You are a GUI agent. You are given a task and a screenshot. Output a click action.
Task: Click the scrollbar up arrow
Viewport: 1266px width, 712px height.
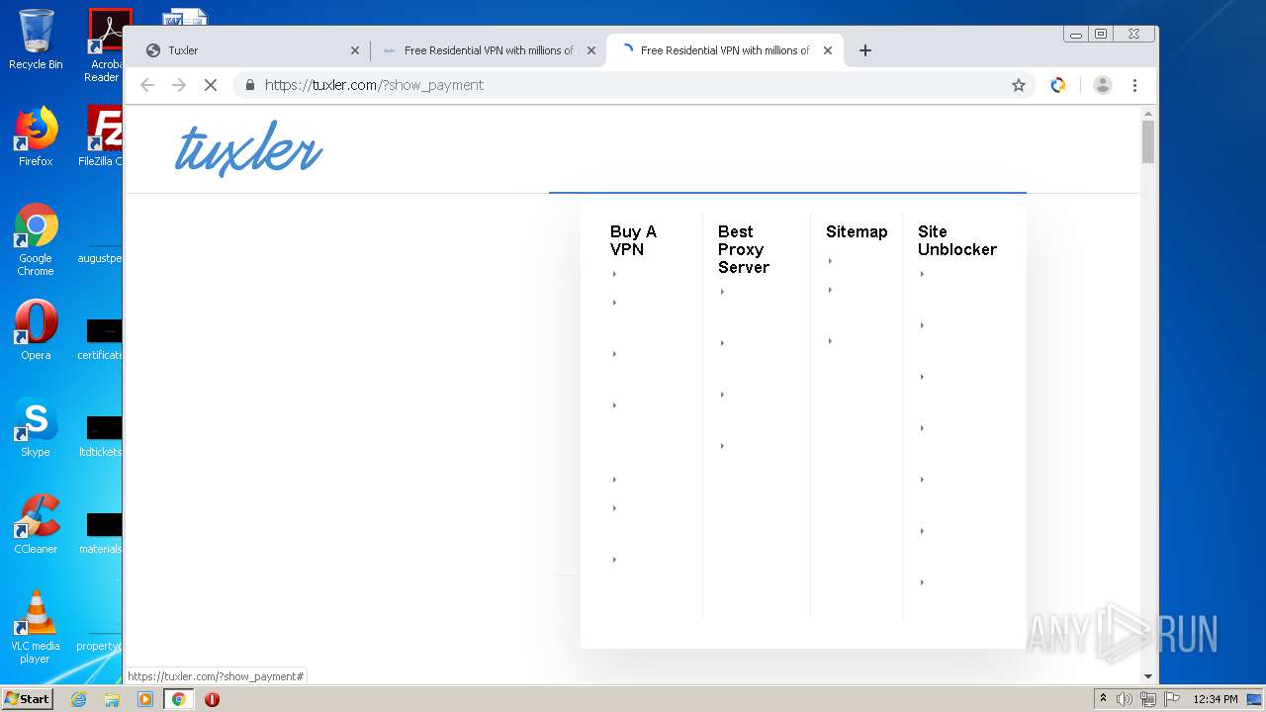1148,113
